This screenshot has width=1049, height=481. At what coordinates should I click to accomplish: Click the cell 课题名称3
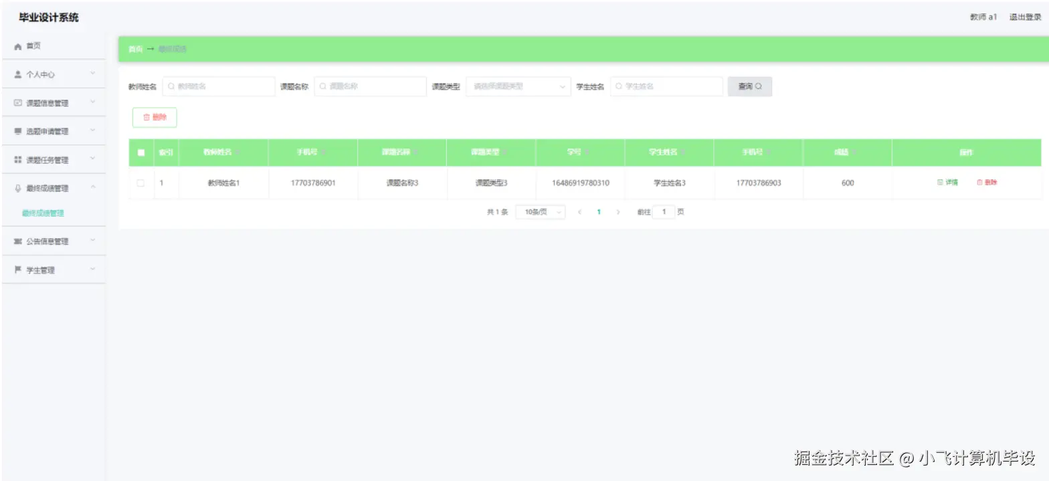pos(402,183)
